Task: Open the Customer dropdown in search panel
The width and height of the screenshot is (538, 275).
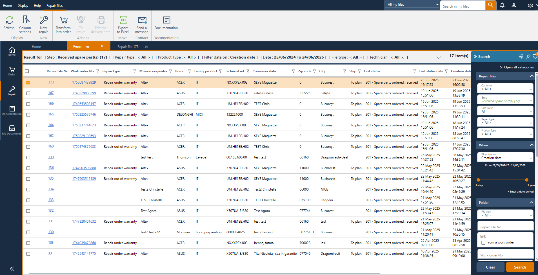Action: tap(505, 88)
